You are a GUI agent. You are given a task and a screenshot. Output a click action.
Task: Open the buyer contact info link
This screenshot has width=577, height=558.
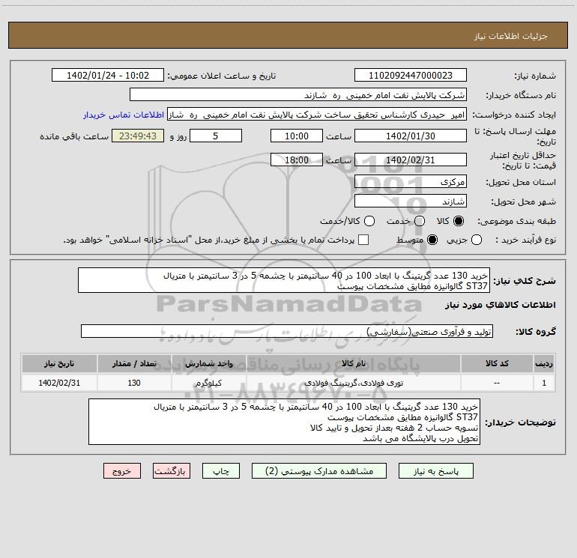(x=124, y=115)
